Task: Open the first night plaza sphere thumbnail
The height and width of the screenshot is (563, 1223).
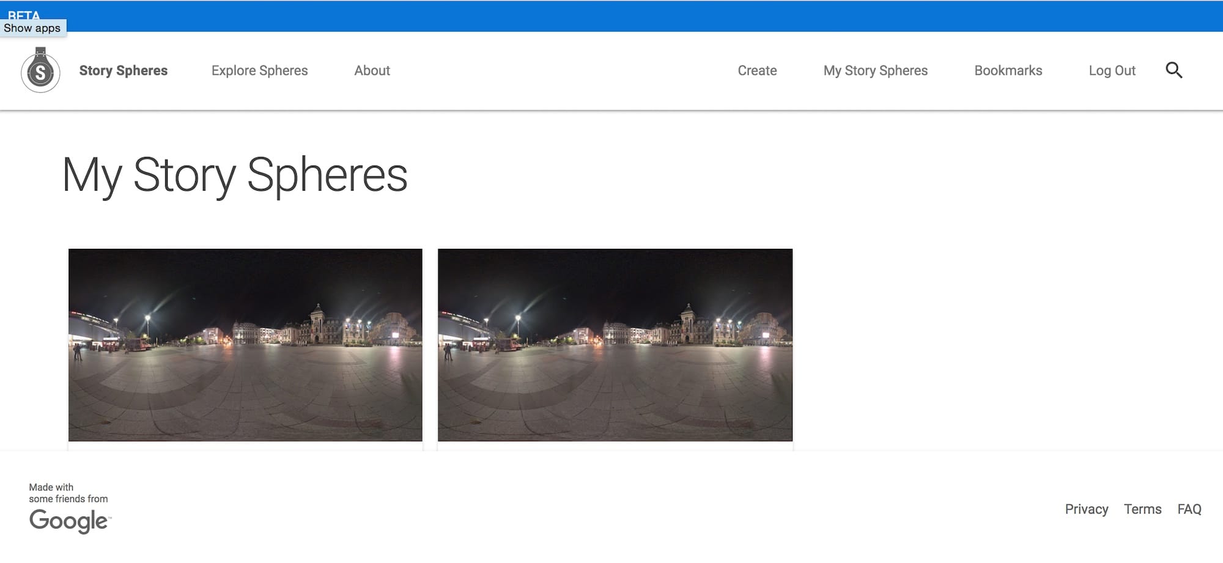Action: pyautogui.click(x=245, y=345)
